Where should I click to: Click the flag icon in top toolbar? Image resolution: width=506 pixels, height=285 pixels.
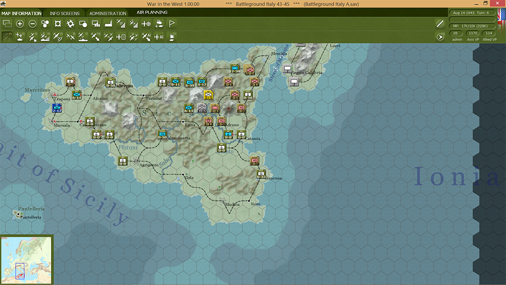[171, 24]
